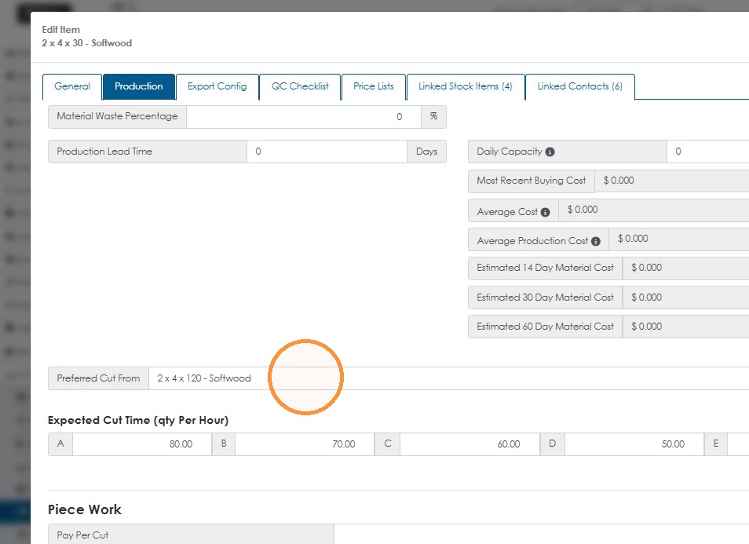Go to the Price Lists tab

(374, 86)
